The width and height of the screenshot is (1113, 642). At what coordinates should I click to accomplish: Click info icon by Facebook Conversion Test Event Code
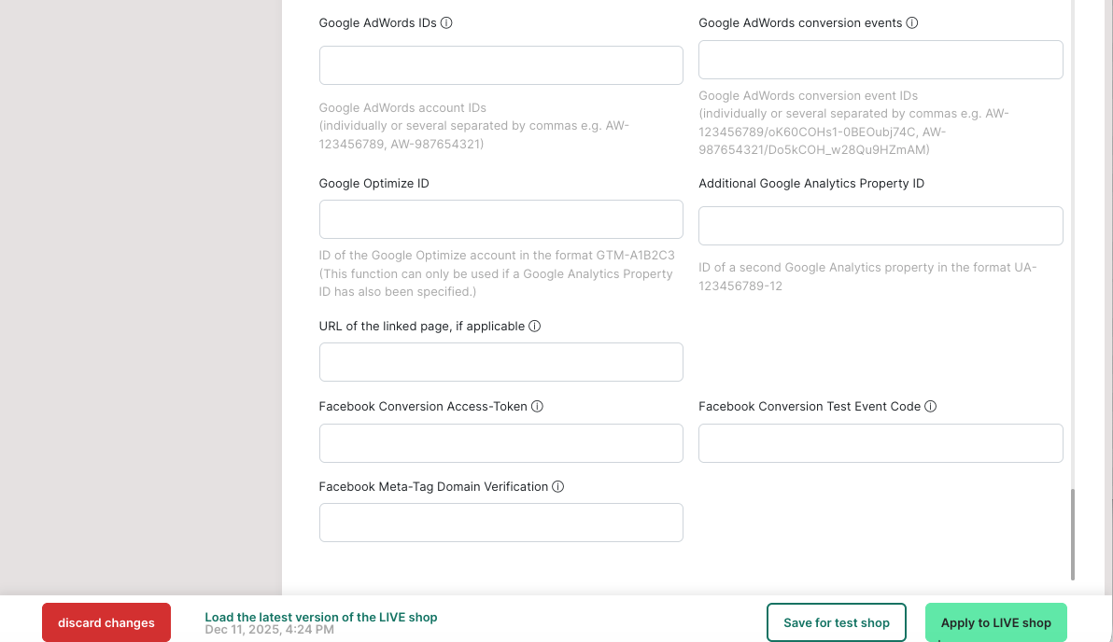[x=931, y=407]
